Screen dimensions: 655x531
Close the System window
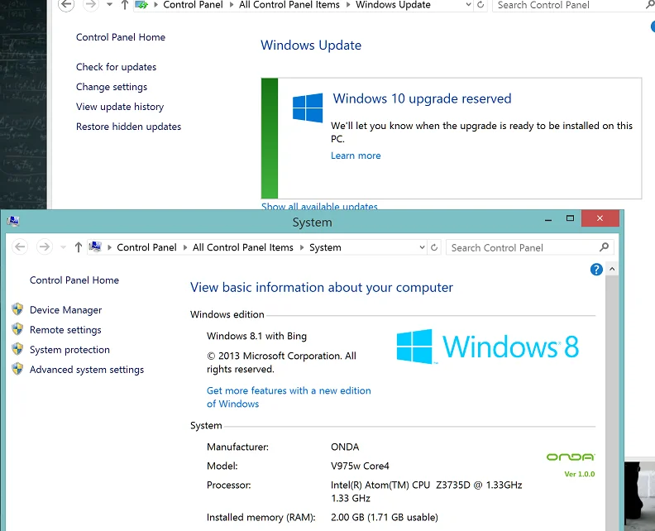tap(600, 218)
